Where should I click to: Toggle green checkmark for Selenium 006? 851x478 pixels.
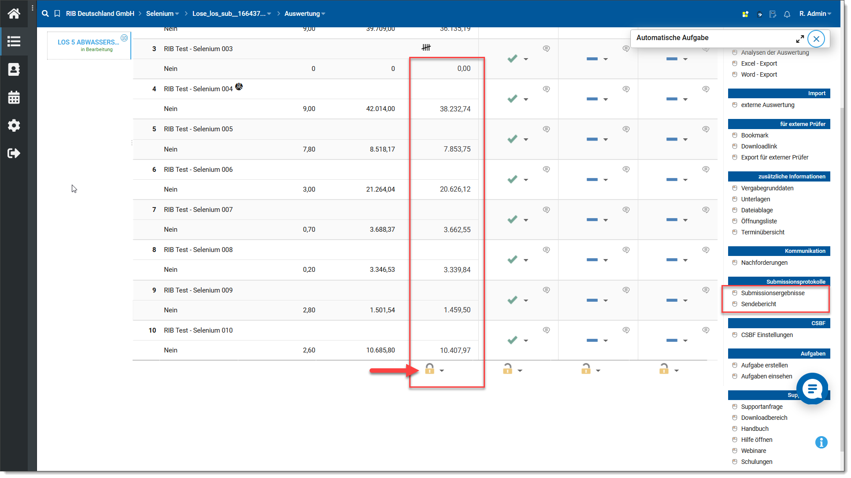click(512, 179)
